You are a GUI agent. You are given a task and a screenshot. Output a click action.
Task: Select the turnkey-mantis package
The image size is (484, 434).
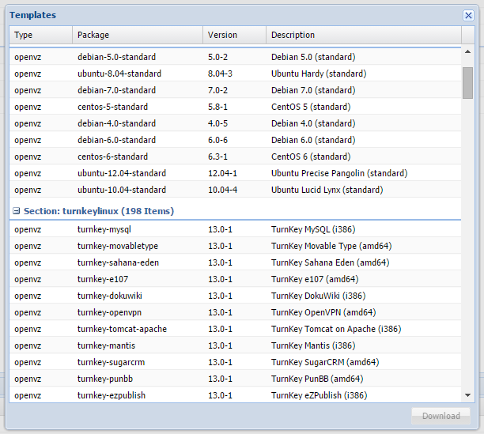tap(106, 345)
